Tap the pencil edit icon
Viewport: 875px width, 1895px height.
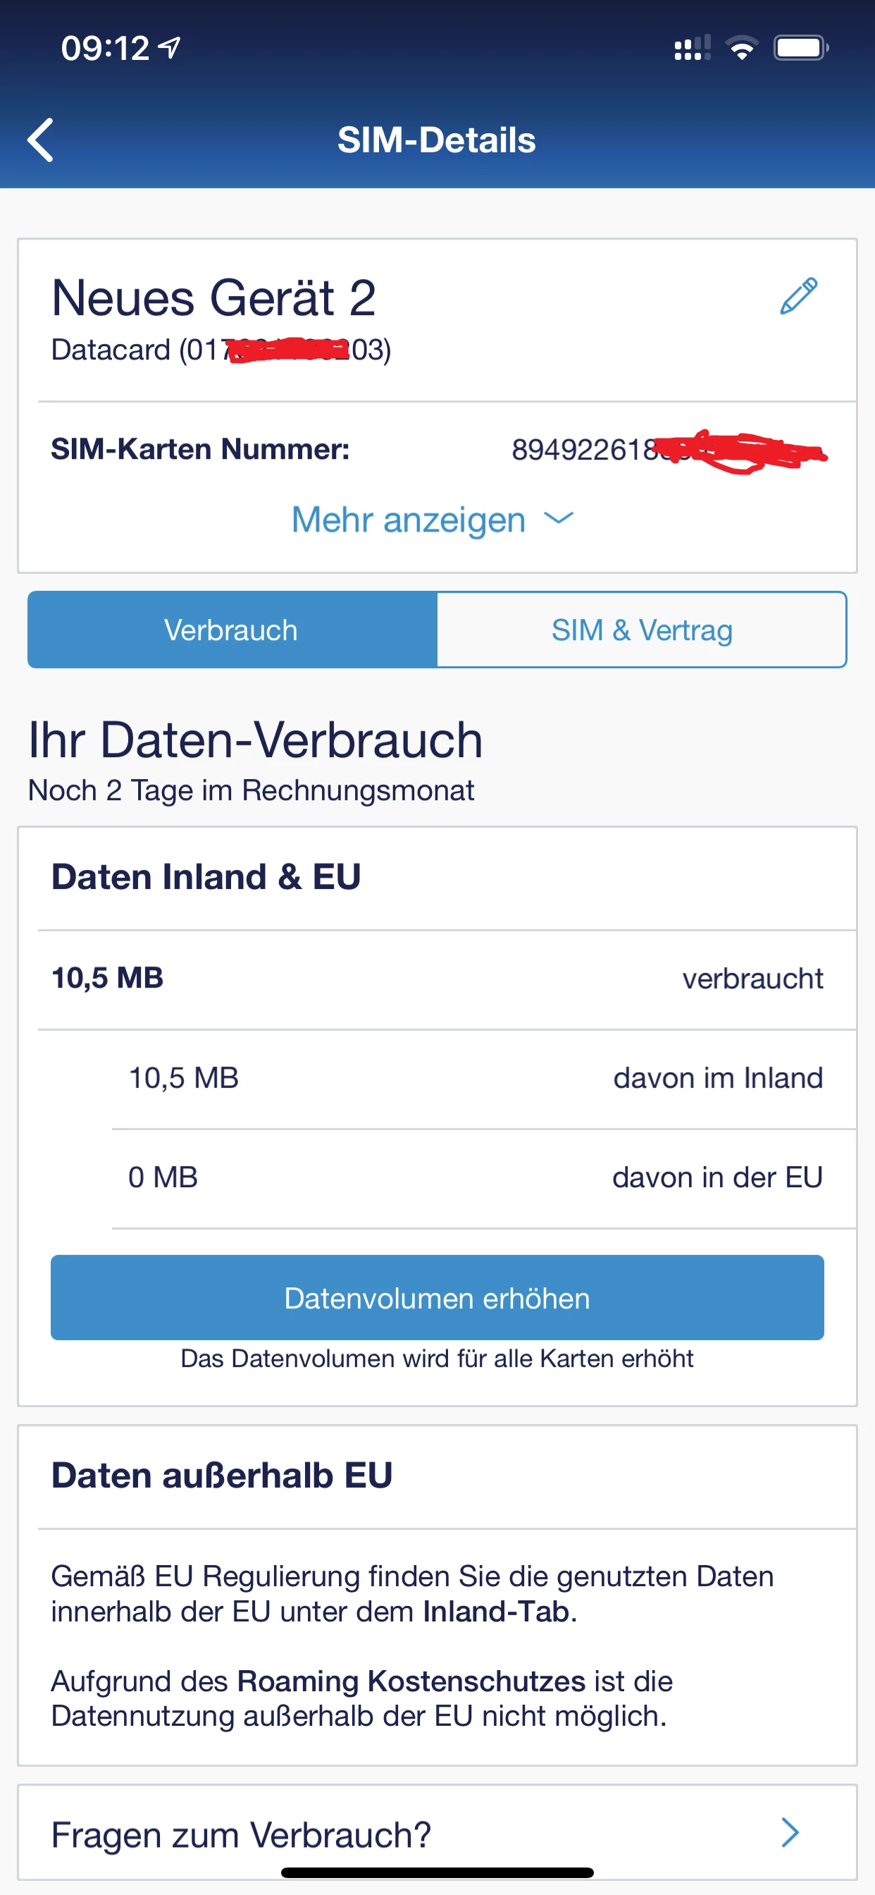[798, 297]
